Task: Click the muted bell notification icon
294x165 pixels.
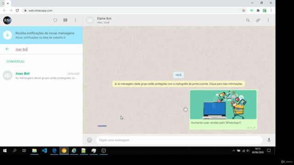Action: click(x=7, y=35)
